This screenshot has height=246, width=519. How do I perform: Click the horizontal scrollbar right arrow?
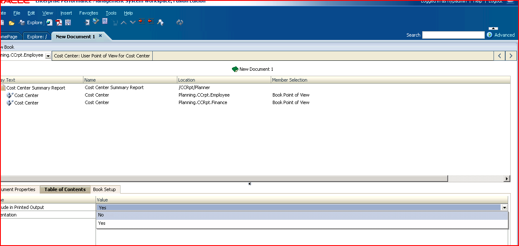[x=507, y=179]
